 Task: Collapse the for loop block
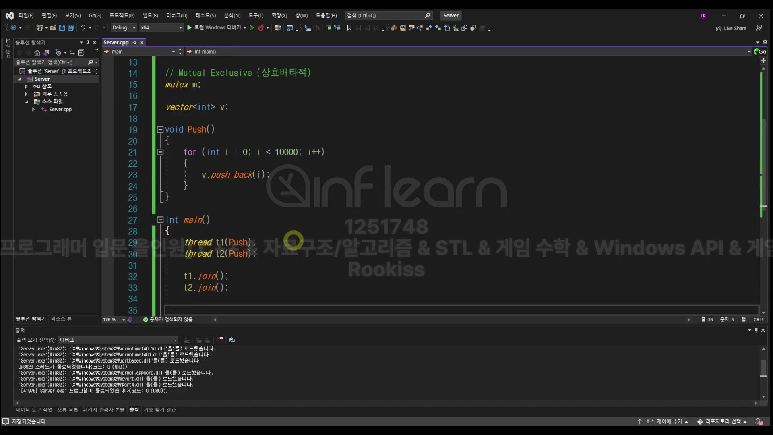point(160,152)
